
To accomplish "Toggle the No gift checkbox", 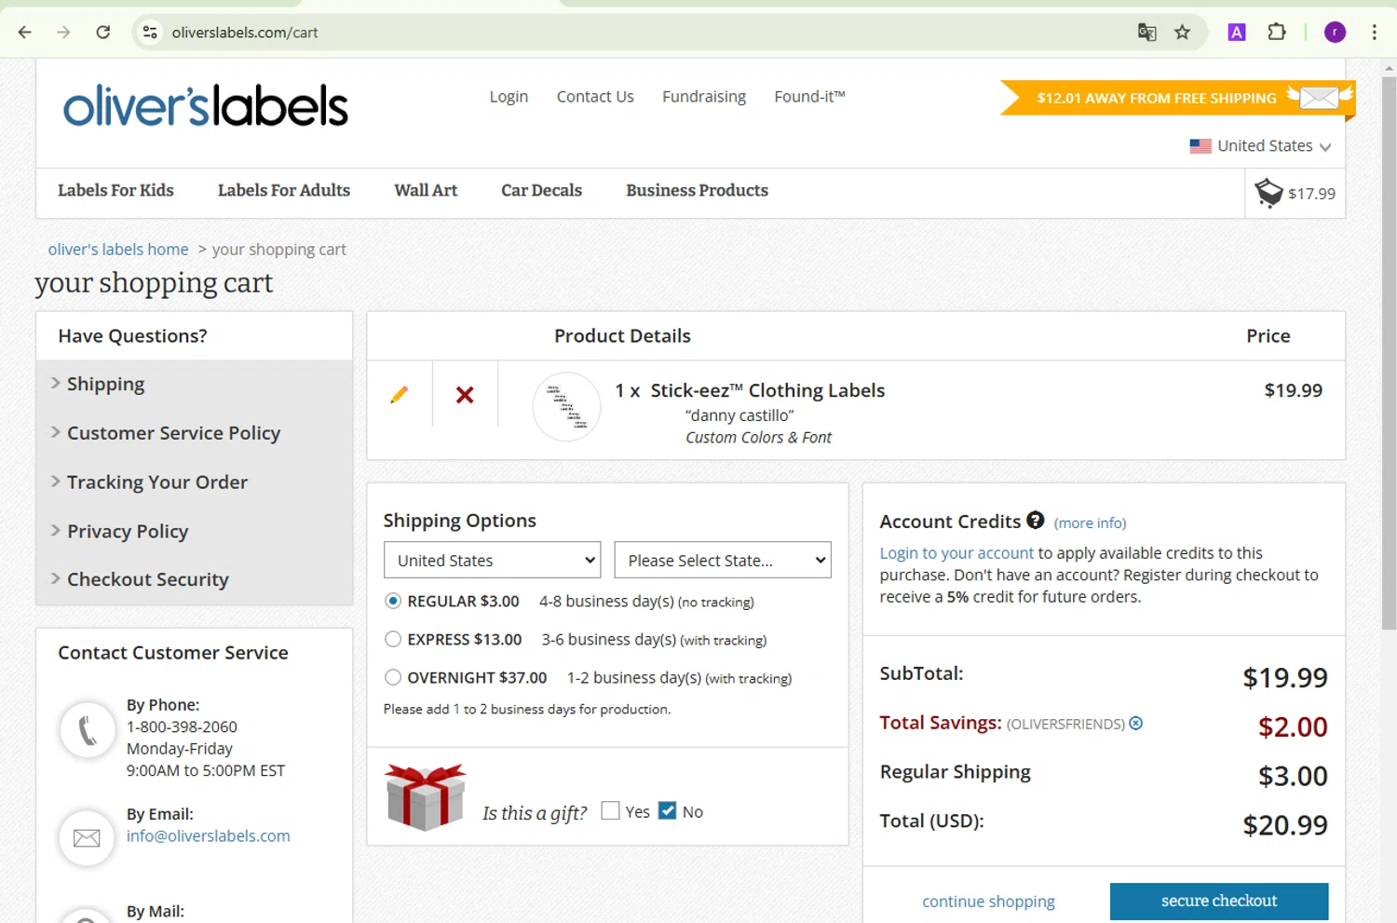I will pos(668,811).
